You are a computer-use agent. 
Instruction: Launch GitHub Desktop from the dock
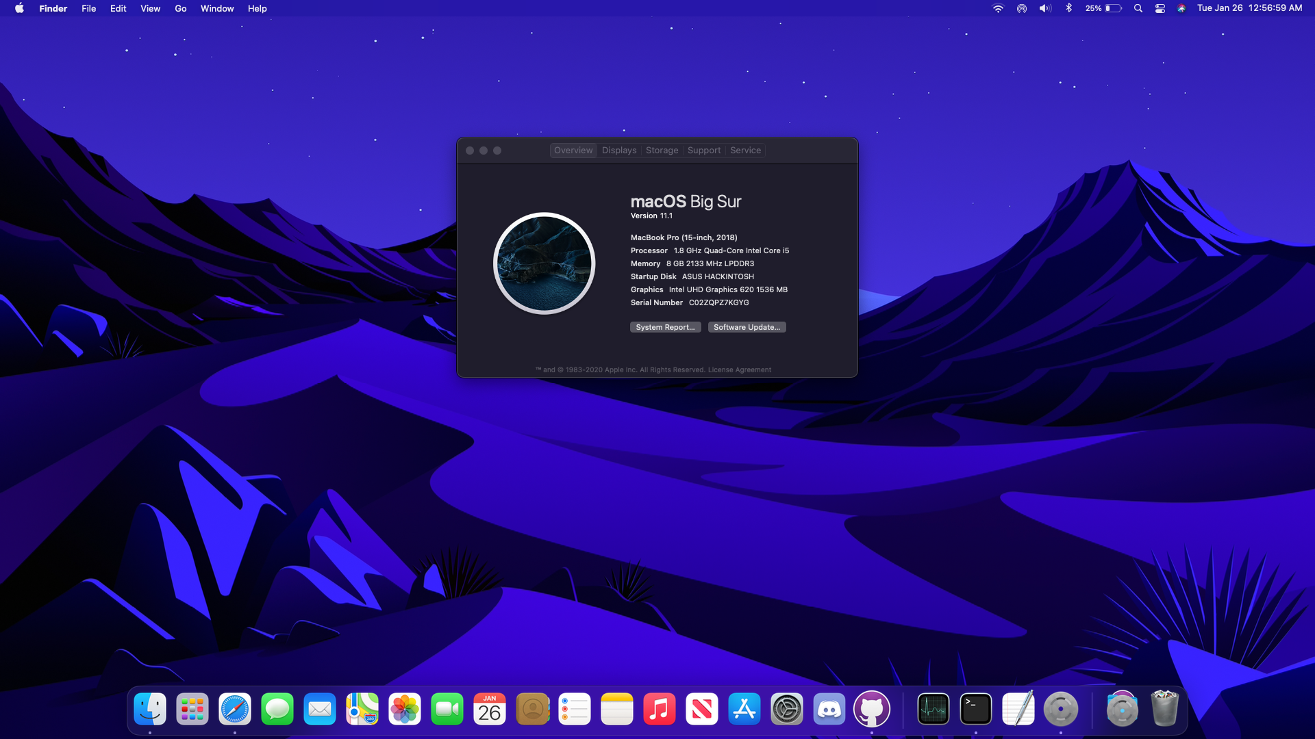(x=871, y=710)
